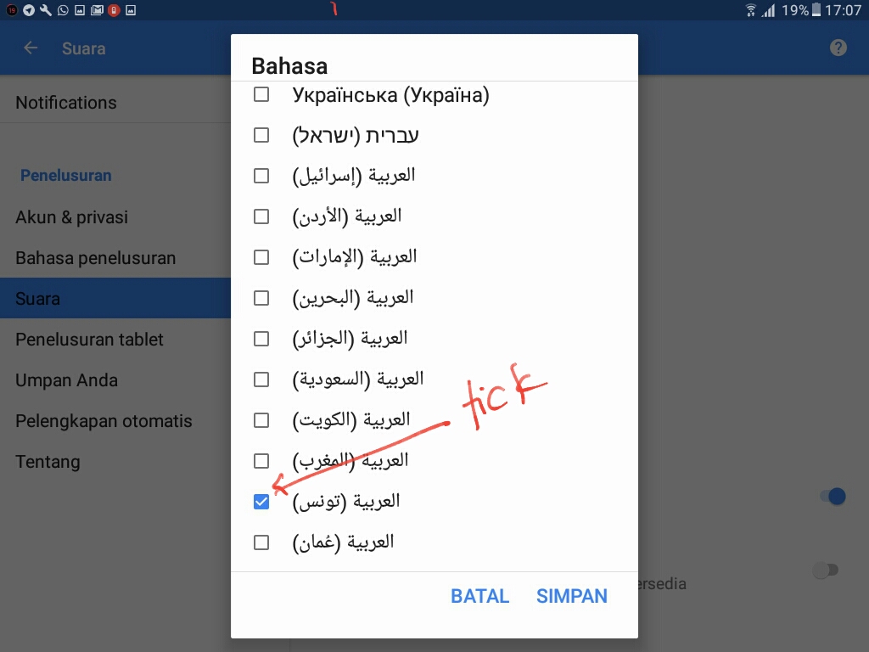Tick the עברית (ישראל) checkbox
This screenshot has height=652, width=869.
(261, 135)
